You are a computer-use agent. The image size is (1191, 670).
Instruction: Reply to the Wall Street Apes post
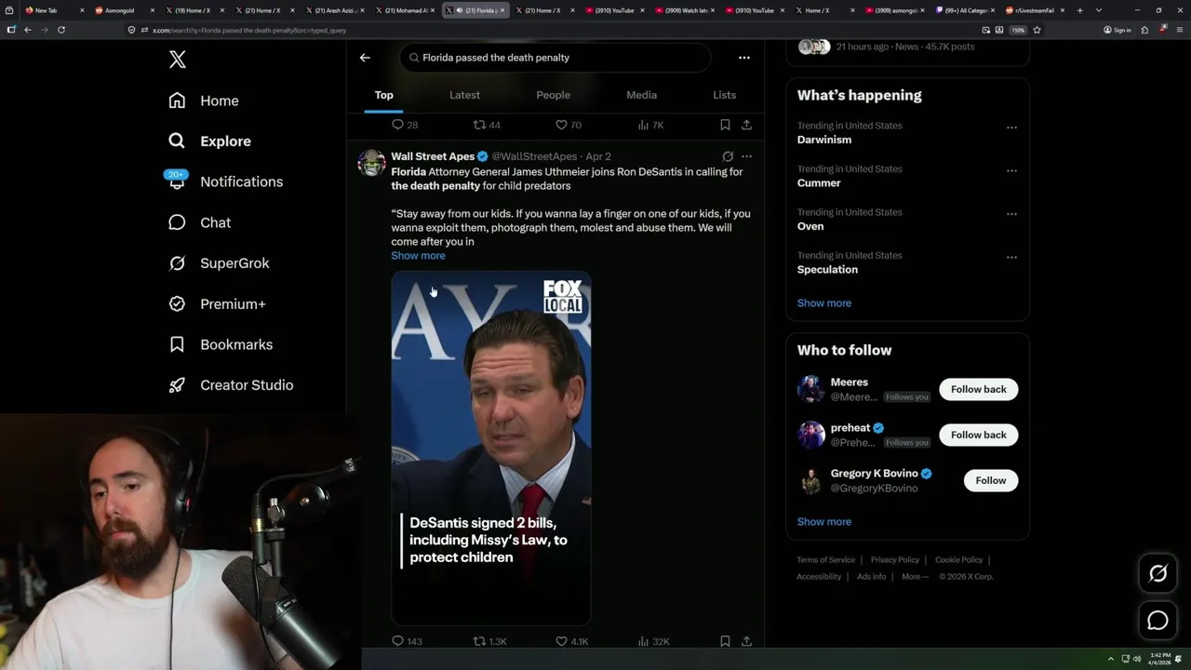398,641
